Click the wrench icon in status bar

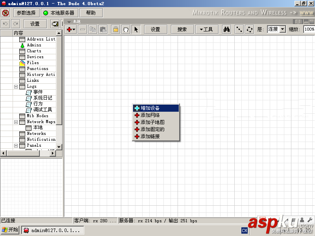309,220
